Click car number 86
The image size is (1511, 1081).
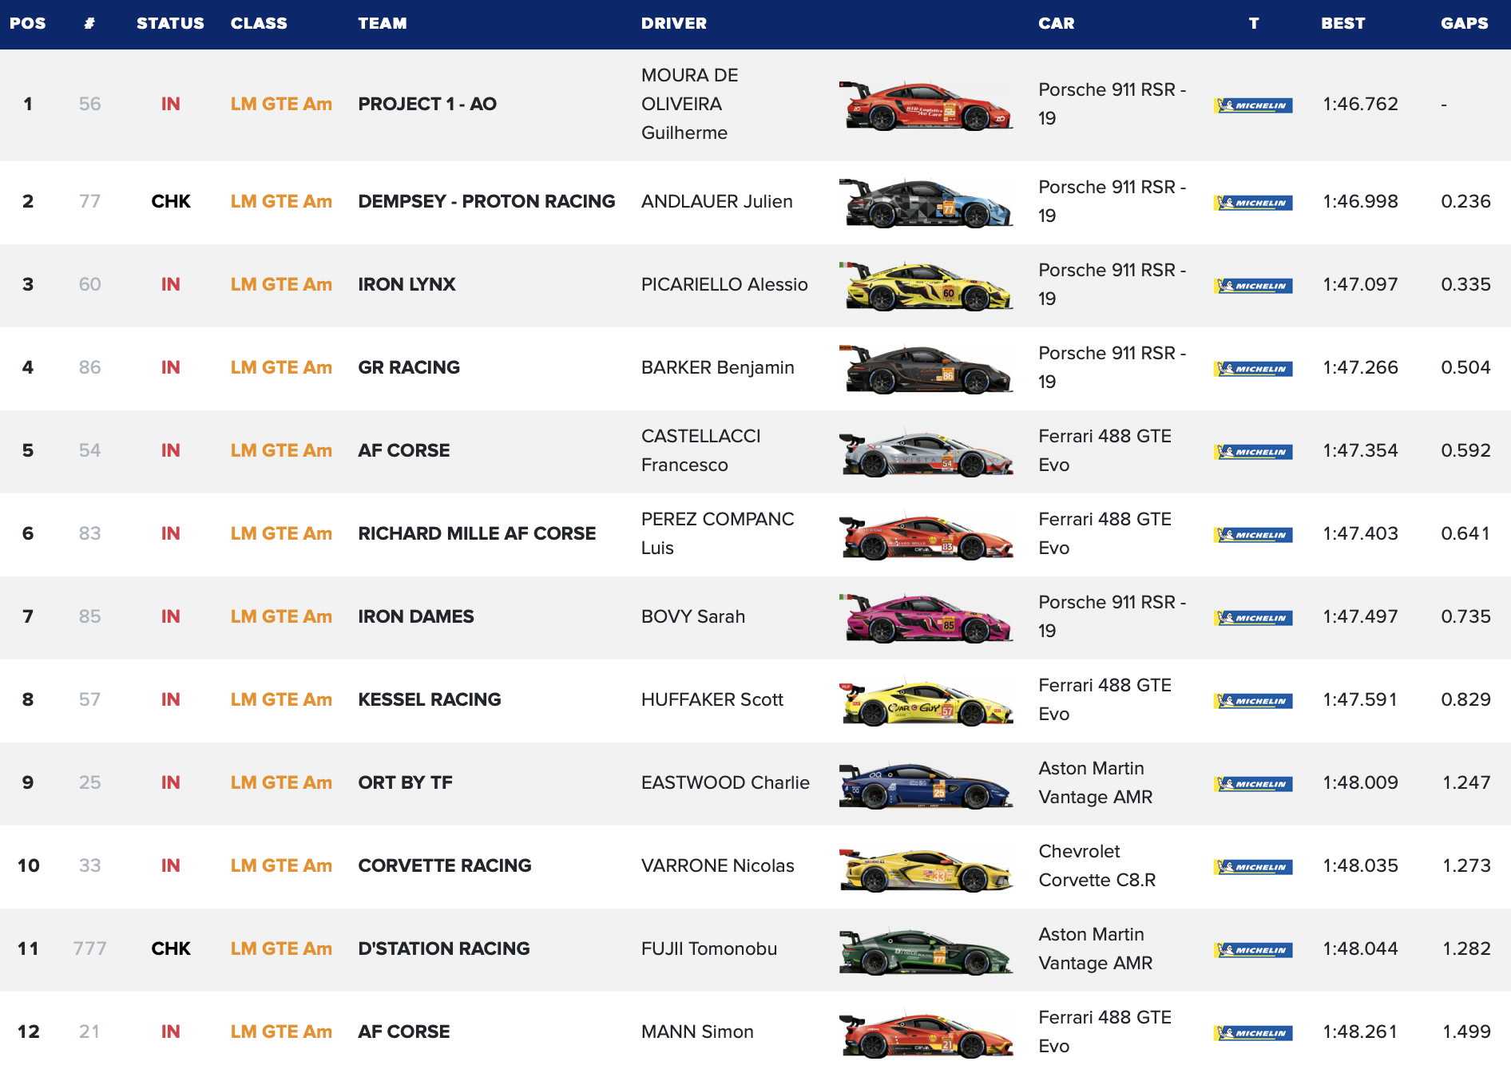(x=89, y=367)
